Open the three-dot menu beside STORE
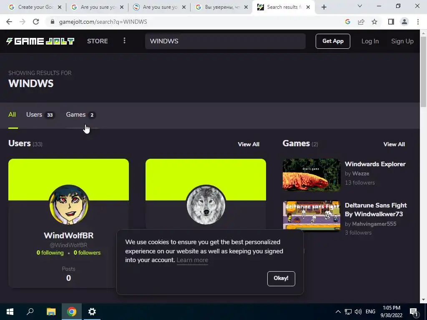427x320 pixels. click(x=124, y=41)
